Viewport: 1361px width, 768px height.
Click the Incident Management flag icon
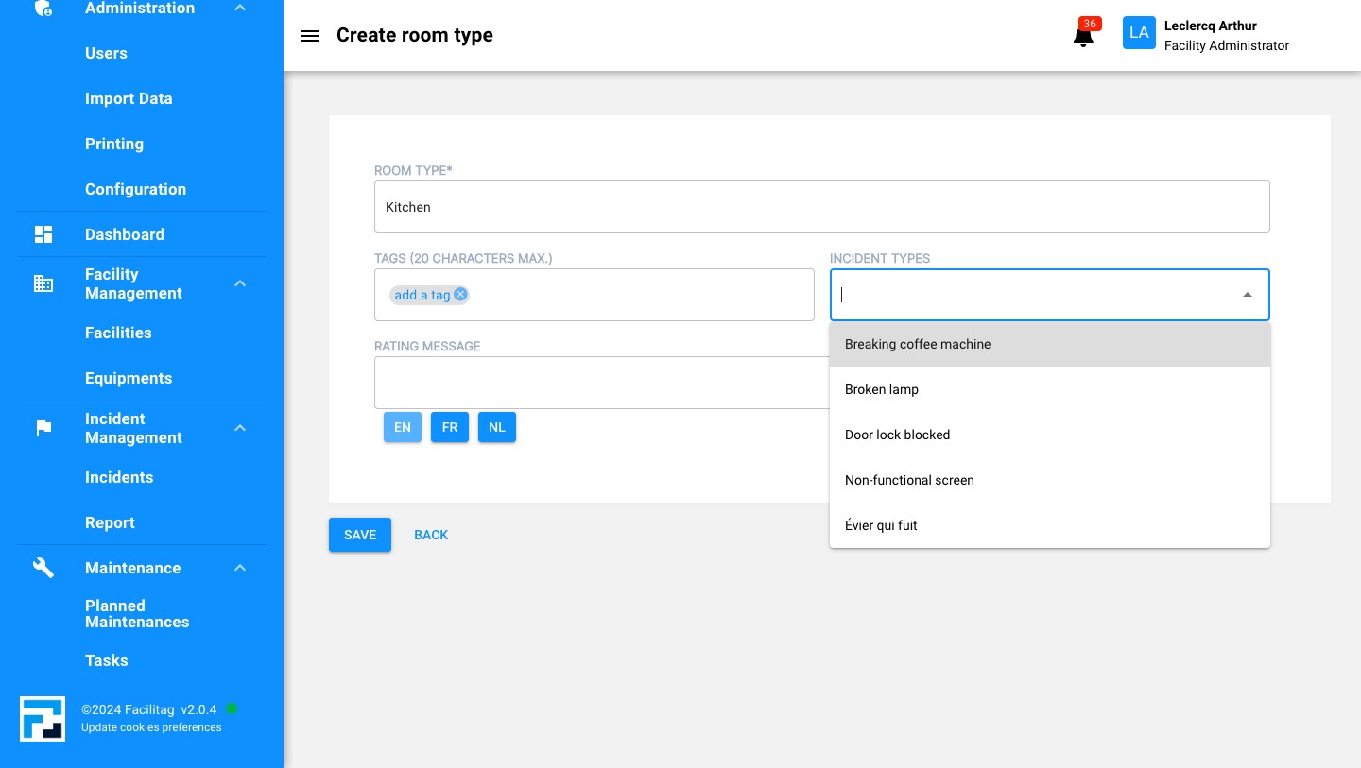coord(43,428)
